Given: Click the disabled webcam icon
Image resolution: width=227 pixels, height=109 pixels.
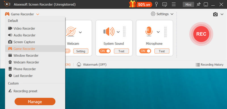Looking at the screenshot, I should (71, 32).
